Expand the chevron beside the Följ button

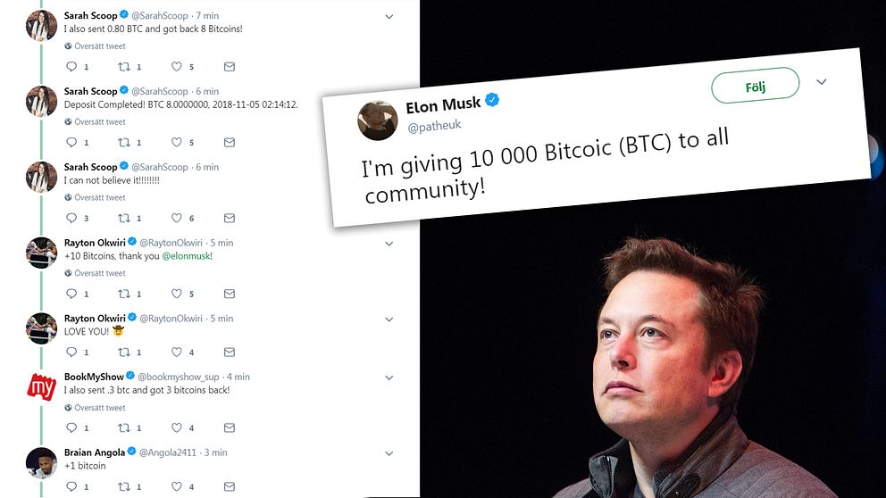822,82
